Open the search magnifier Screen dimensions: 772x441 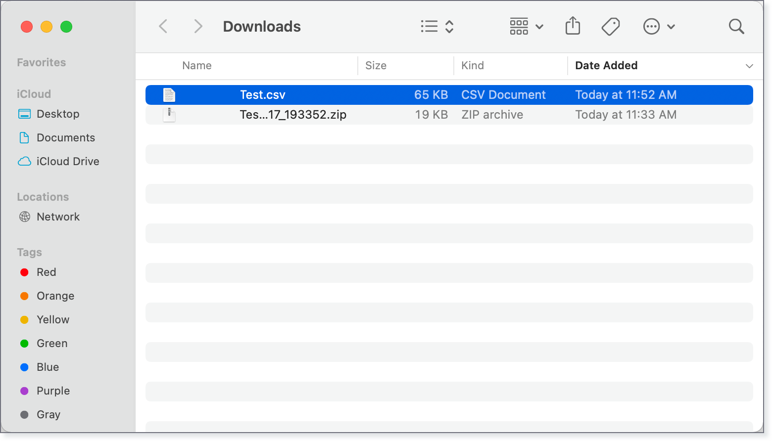pyautogui.click(x=736, y=26)
